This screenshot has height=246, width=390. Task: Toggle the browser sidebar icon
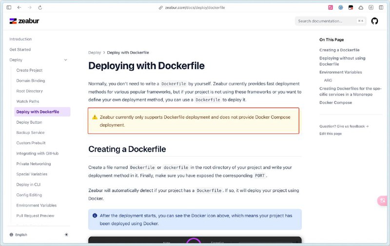9,7
